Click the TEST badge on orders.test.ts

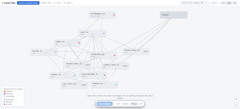point(125,66)
